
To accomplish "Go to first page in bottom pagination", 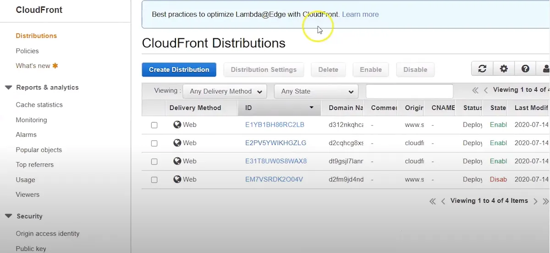I will pyautogui.click(x=432, y=201).
